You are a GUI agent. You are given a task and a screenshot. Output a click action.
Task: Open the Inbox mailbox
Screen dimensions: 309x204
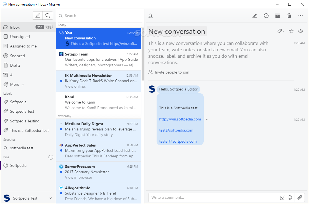point(28,27)
